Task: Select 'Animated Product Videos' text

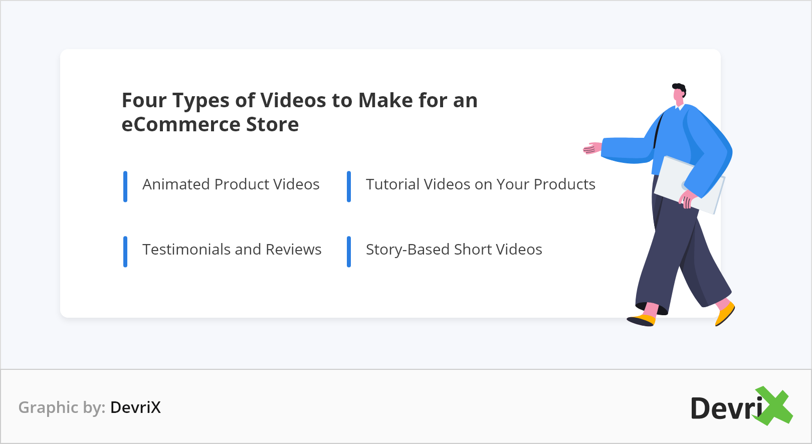Action: (x=231, y=184)
